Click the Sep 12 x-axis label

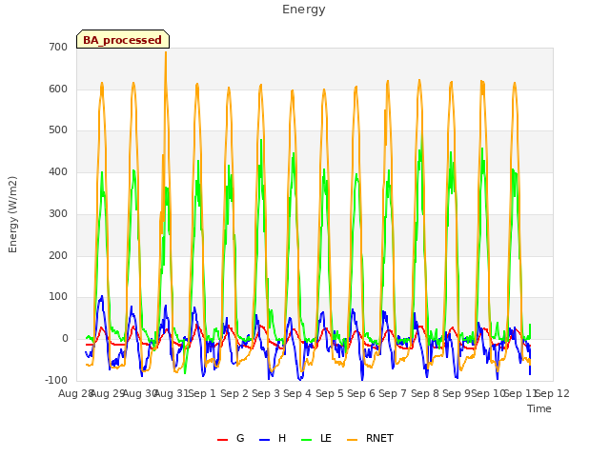point(553,393)
